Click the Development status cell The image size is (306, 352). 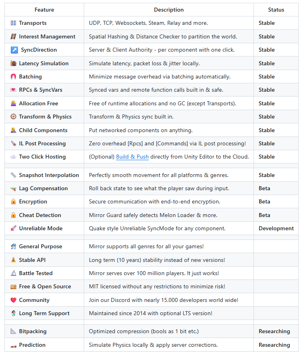coord(276,228)
